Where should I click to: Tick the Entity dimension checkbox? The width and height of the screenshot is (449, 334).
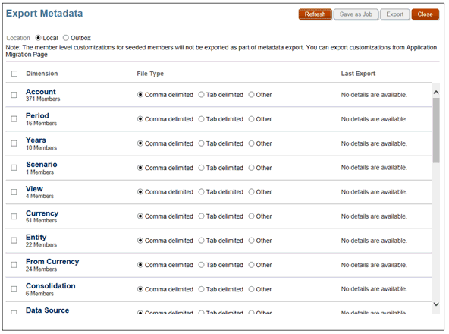[14, 241]
